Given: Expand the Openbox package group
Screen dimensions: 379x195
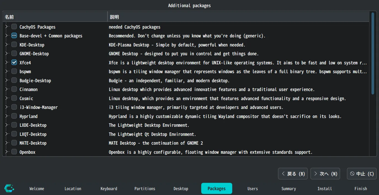Looking at the screenshot, I should point(7,152).
